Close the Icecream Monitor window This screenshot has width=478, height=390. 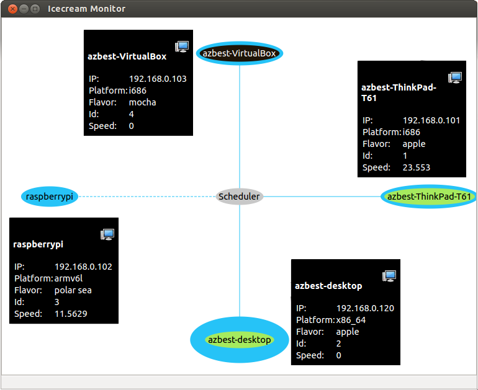click(12, 9)
